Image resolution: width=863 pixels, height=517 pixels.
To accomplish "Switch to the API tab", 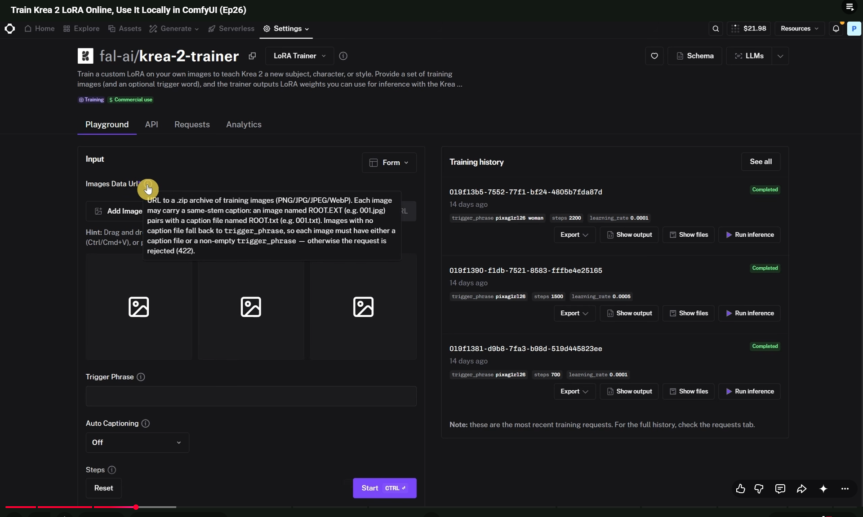I will 151,125.
